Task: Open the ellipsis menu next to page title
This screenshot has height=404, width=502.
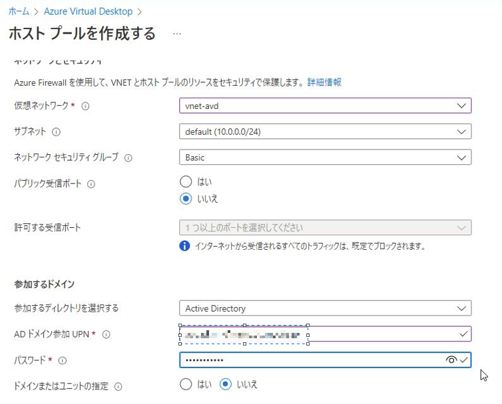Action: 177,34
